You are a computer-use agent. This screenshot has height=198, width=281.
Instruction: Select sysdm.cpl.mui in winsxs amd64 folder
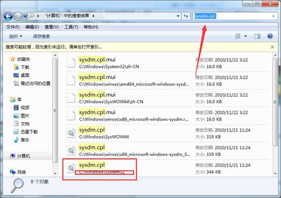click(x=167, y=81)
